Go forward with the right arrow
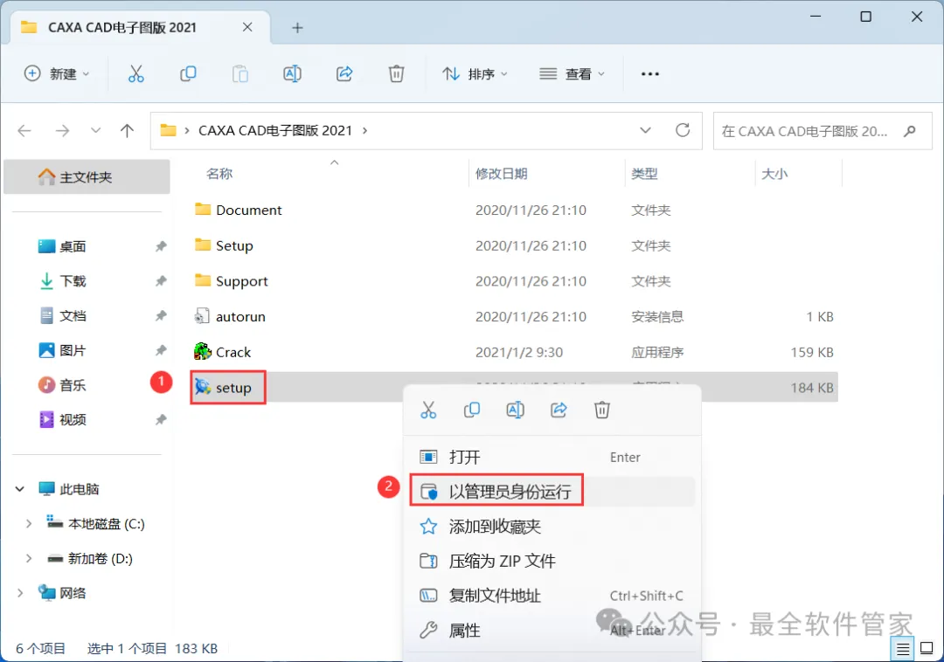This screenshot has height=662, width=944. point(63,130)
